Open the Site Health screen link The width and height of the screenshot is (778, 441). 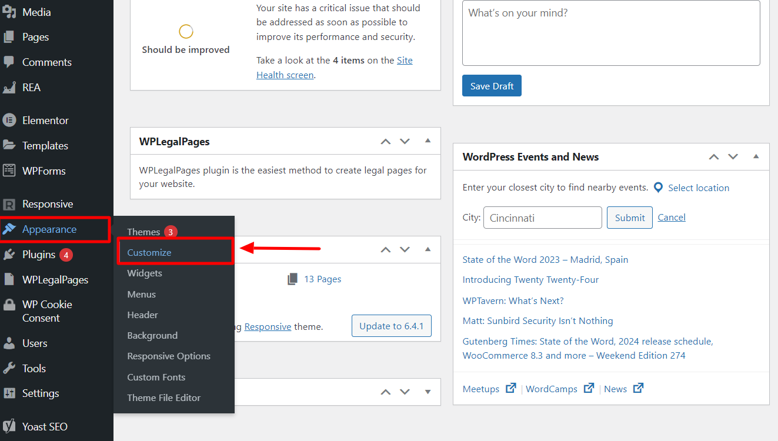tap(335, 68)
